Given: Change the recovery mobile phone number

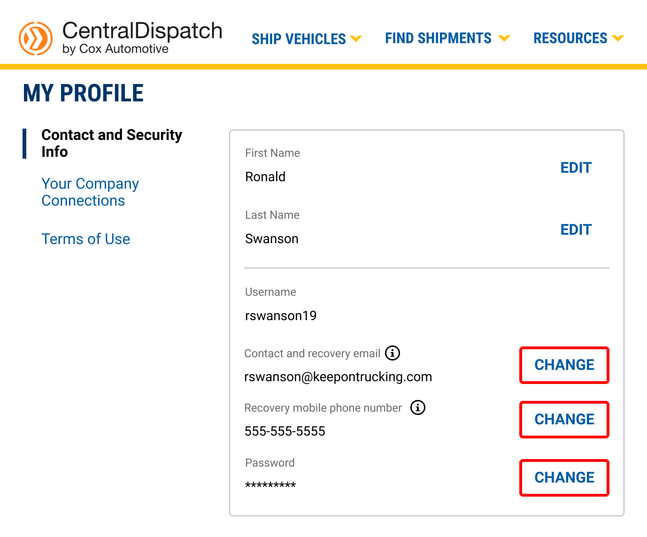Looking at the screenshot, I should click(564, 420).
